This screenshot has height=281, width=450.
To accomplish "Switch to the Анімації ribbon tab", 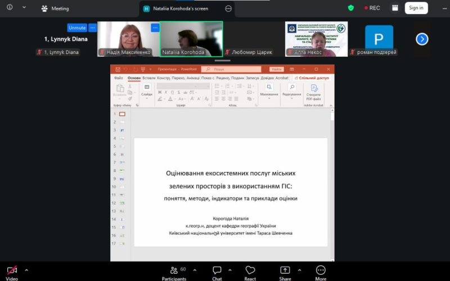I will click(x=193, y=78).
